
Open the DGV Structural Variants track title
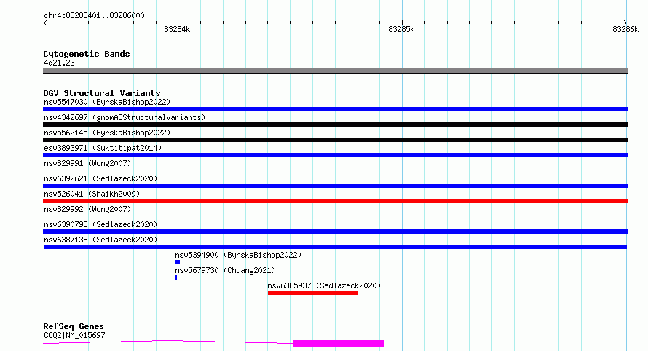pyautogui.click(x=102, y=93)
